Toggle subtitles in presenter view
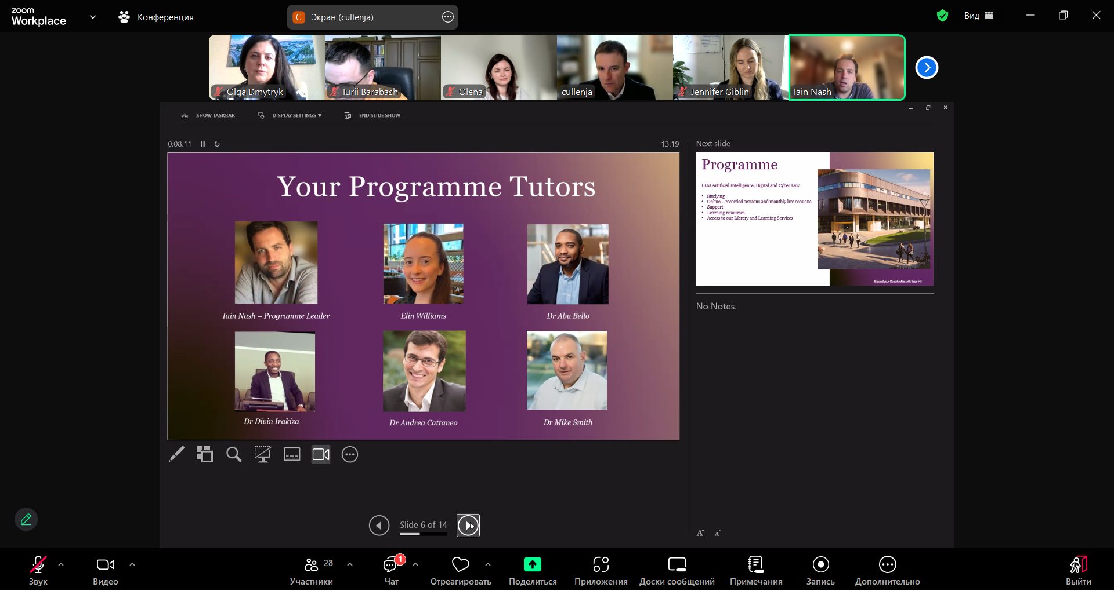The image size is (1114, 591). point(292,455)
